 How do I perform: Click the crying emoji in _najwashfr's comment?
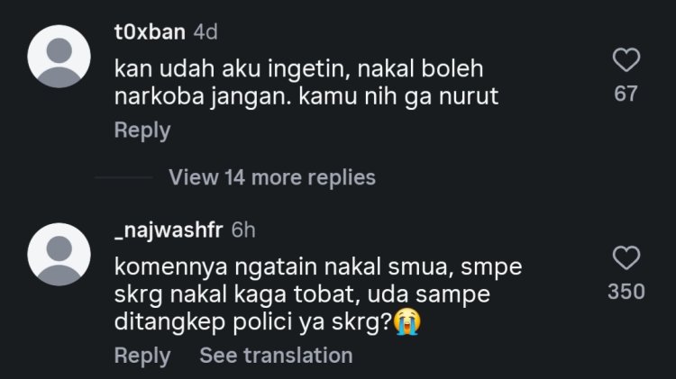407,321
